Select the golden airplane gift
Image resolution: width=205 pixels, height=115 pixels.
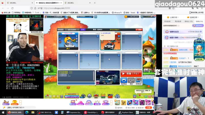[x=124, y=103]
